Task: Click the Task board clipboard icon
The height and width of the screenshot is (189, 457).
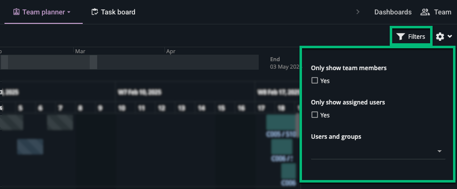Action: (94, 12)
